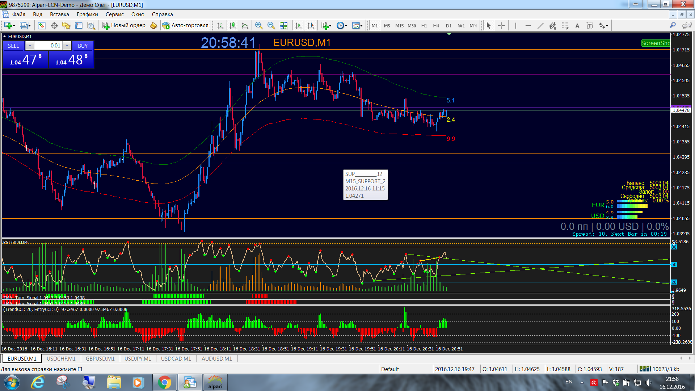695x391 pixels.
Task: Open the chat bubbles icon
Action: tap(687, 25)
